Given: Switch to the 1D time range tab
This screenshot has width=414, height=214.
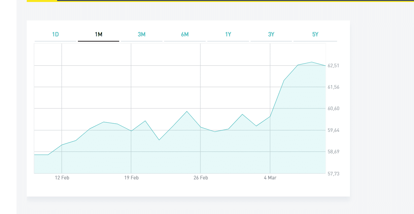Looking at the screenshot, I should coord(55,34).
